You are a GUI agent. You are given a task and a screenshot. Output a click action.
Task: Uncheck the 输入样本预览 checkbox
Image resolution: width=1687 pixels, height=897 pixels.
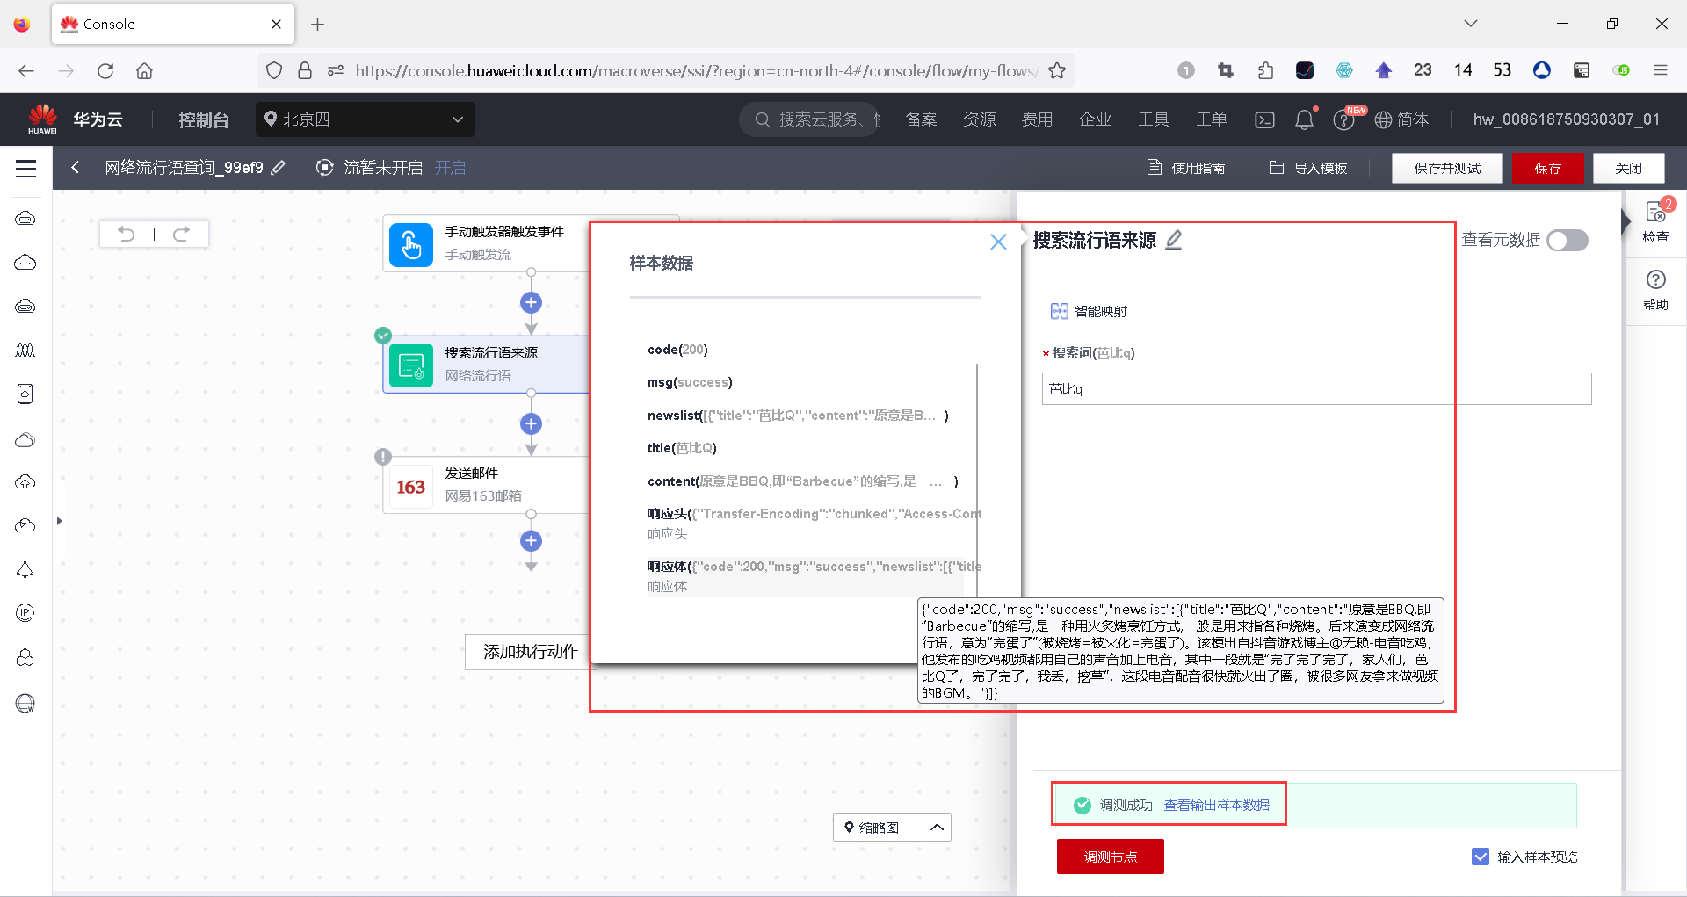point(1481,857)
